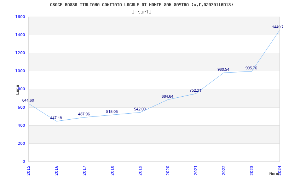283x177 pixels.
Task: Click y-axis value 600
Action: [x=21, y=107]
